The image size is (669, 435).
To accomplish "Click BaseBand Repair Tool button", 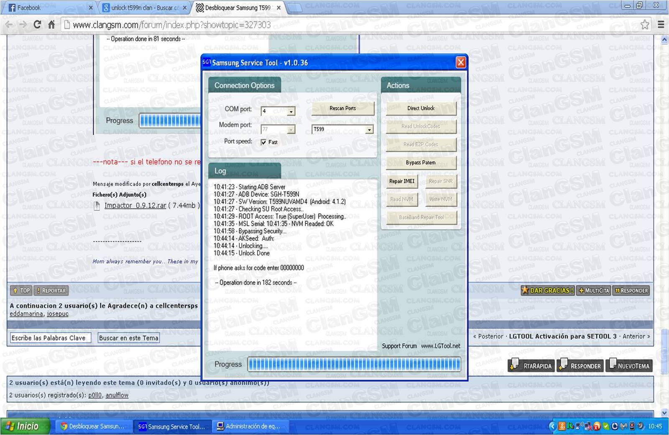I will (x=421, y=217).
